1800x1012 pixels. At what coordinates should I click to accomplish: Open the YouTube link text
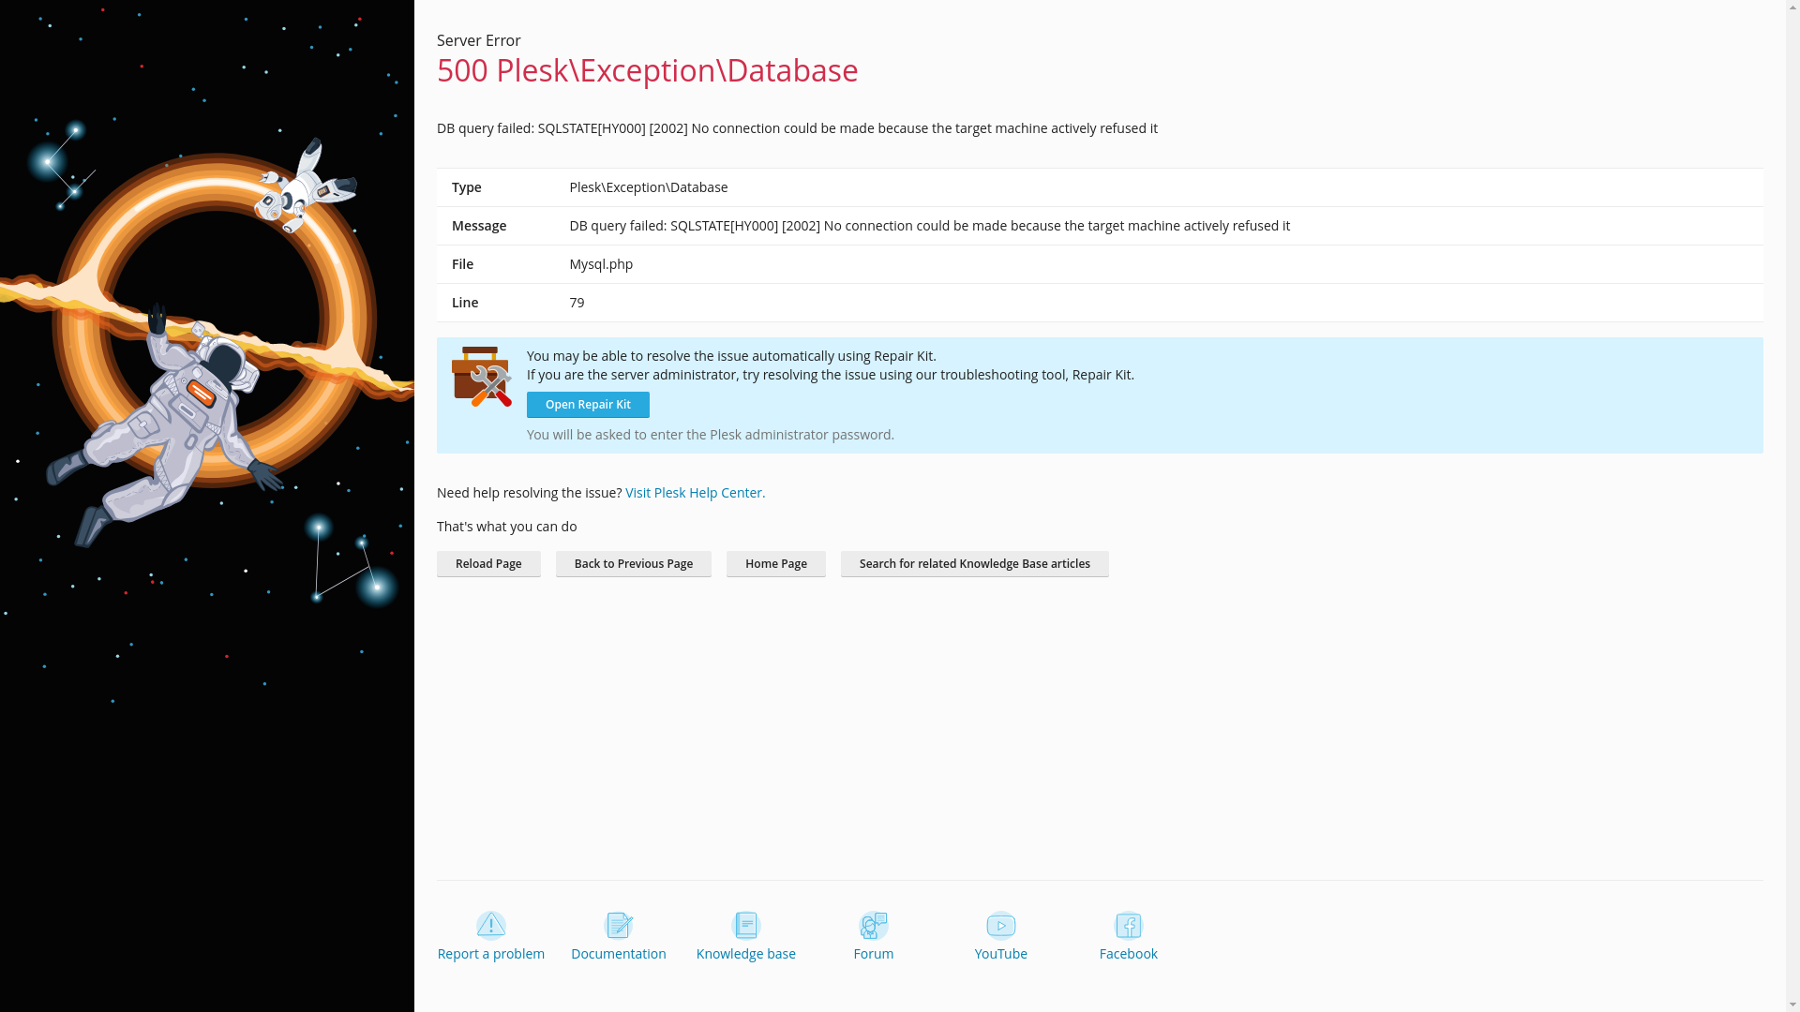tap(1001, 954)
